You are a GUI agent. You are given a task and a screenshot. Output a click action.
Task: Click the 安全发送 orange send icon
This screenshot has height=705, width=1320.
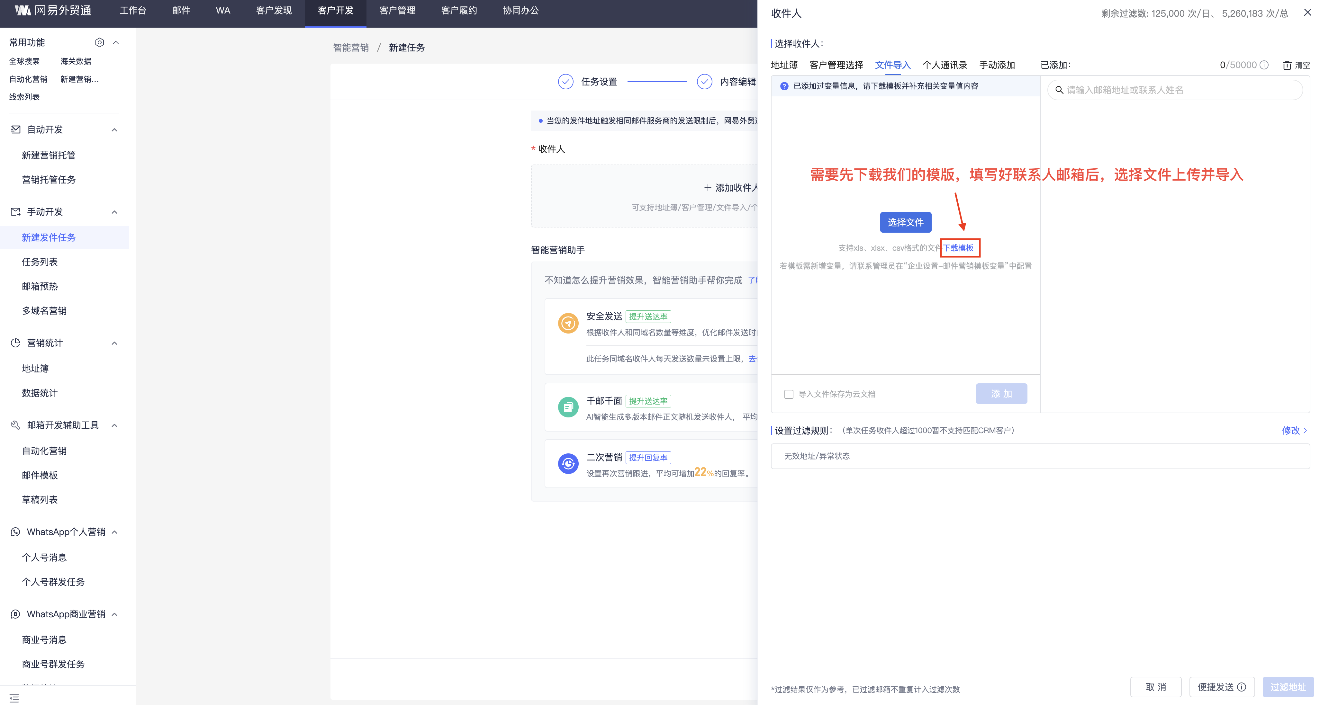click(x=568, y=323)
